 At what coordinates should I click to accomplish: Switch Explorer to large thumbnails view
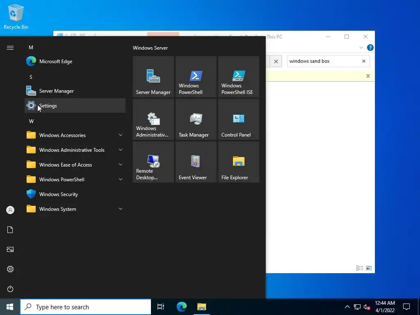pyautogui.click(x=369, y=268)
